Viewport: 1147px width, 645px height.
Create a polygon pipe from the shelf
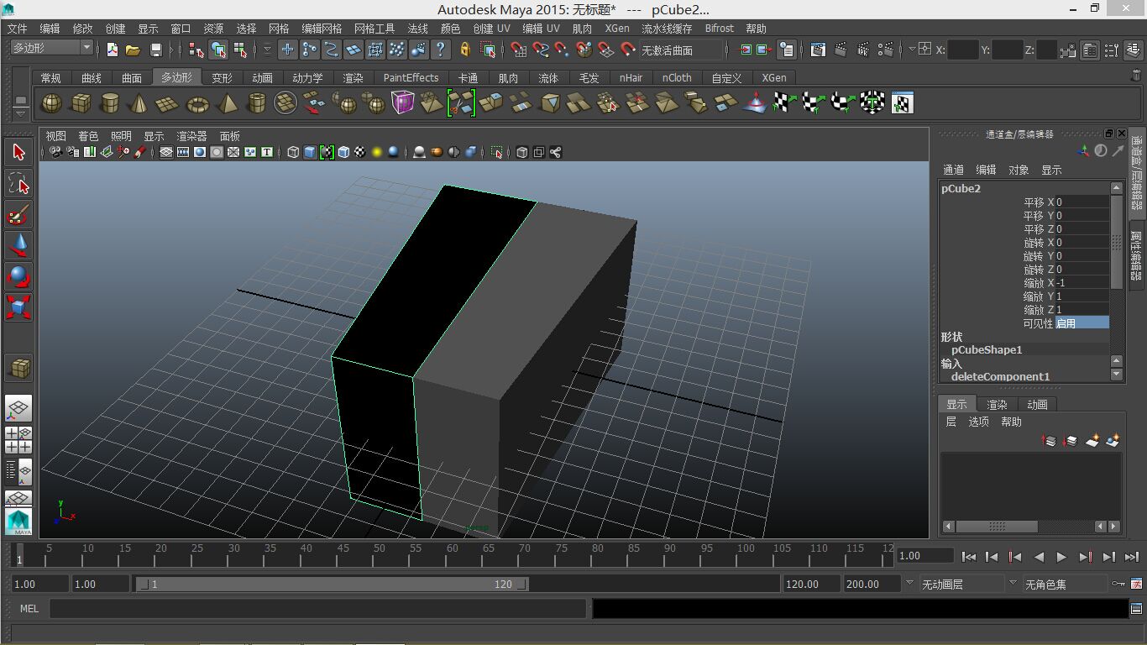(257, 103)
